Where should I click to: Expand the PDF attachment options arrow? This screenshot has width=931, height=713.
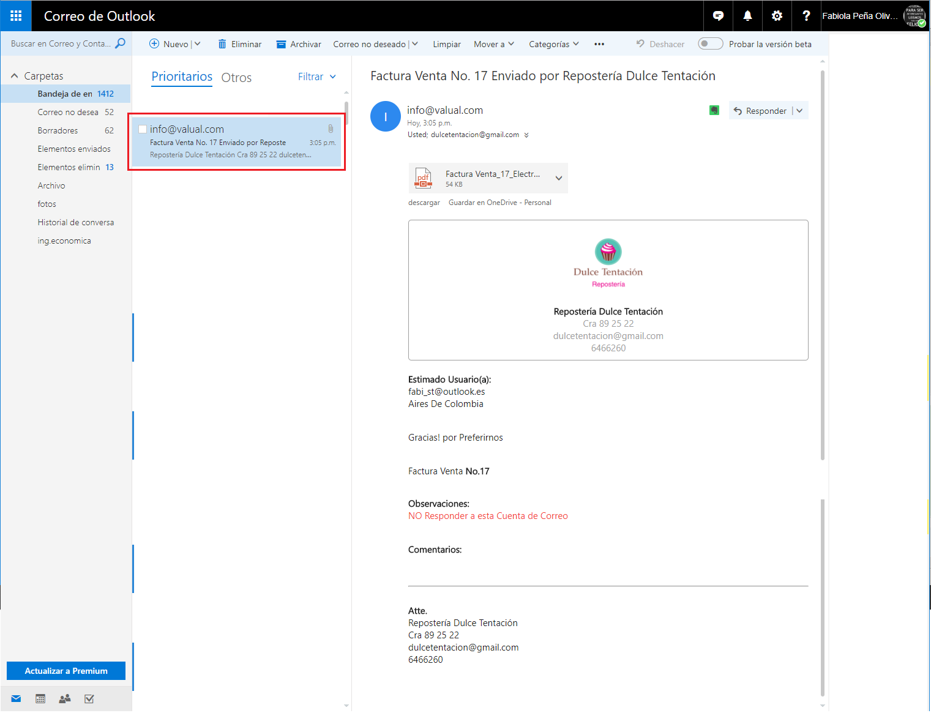[558, 178]
